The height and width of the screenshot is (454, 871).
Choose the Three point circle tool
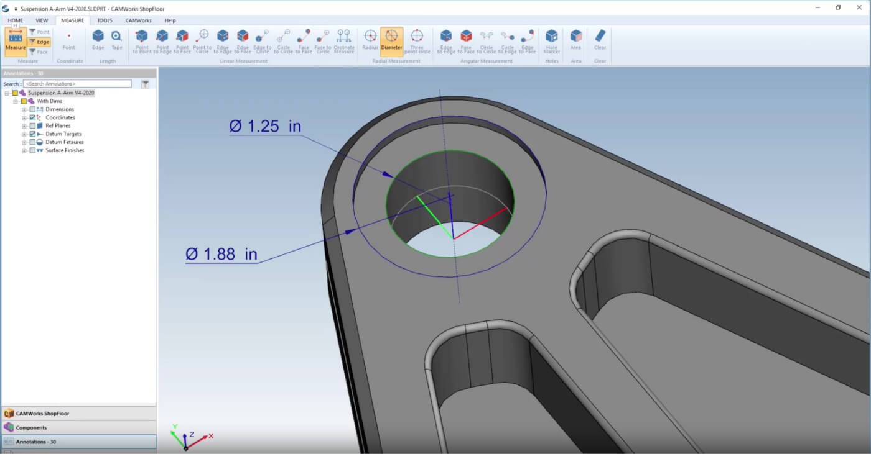coord(417,42)
